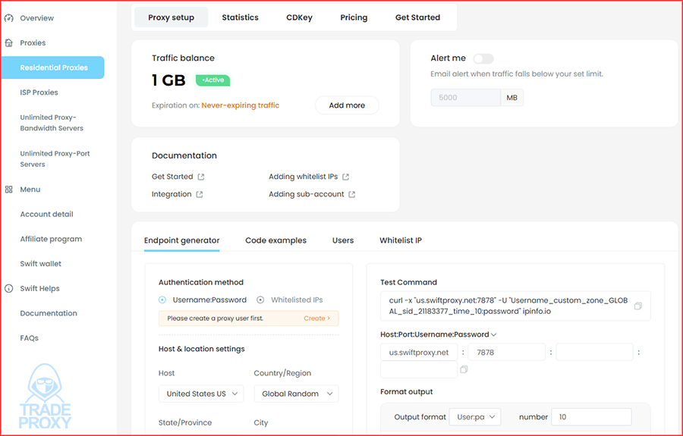The width and height of the screenshot is (683, 436).
Task: Toggle the Alert me switch
Action: click(483, 58)
